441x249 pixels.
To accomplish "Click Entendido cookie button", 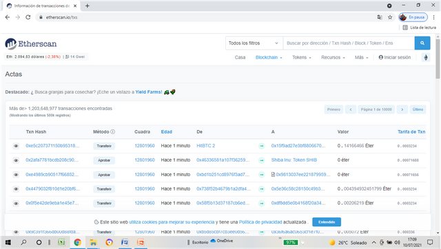I will click(x=327, y=222).
